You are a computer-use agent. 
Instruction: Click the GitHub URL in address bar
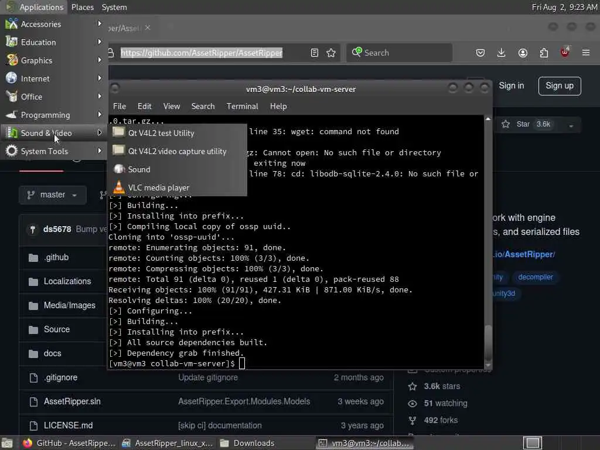[202, 53]
